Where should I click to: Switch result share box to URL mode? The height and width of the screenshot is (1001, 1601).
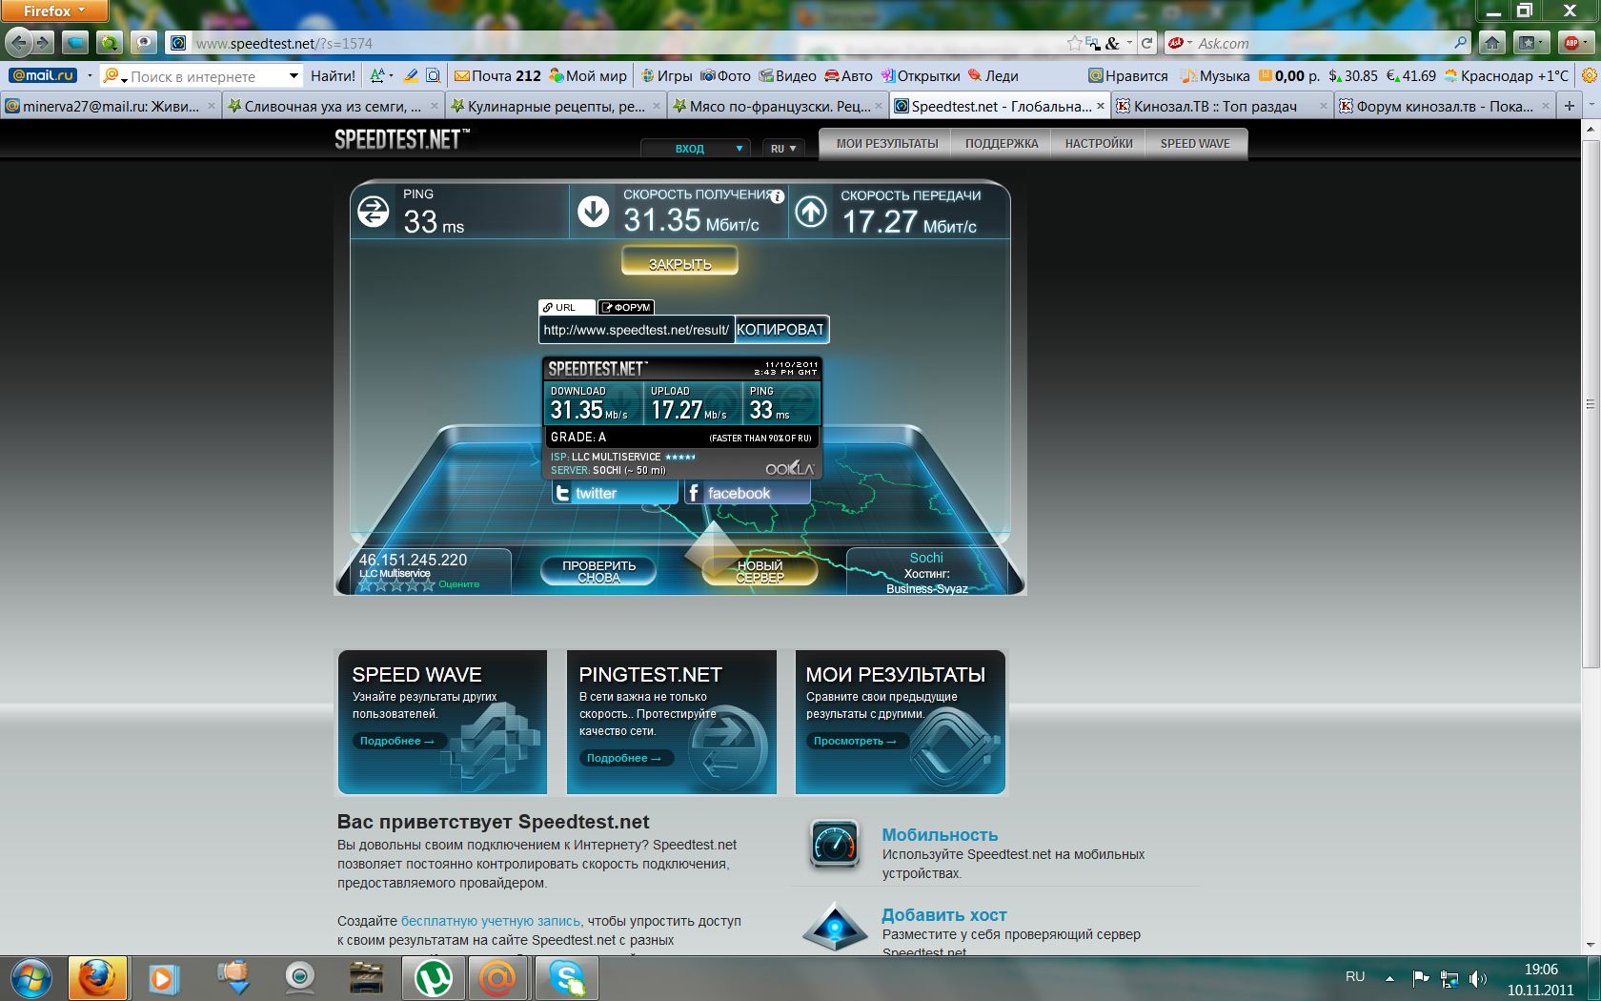click(566, 307)
